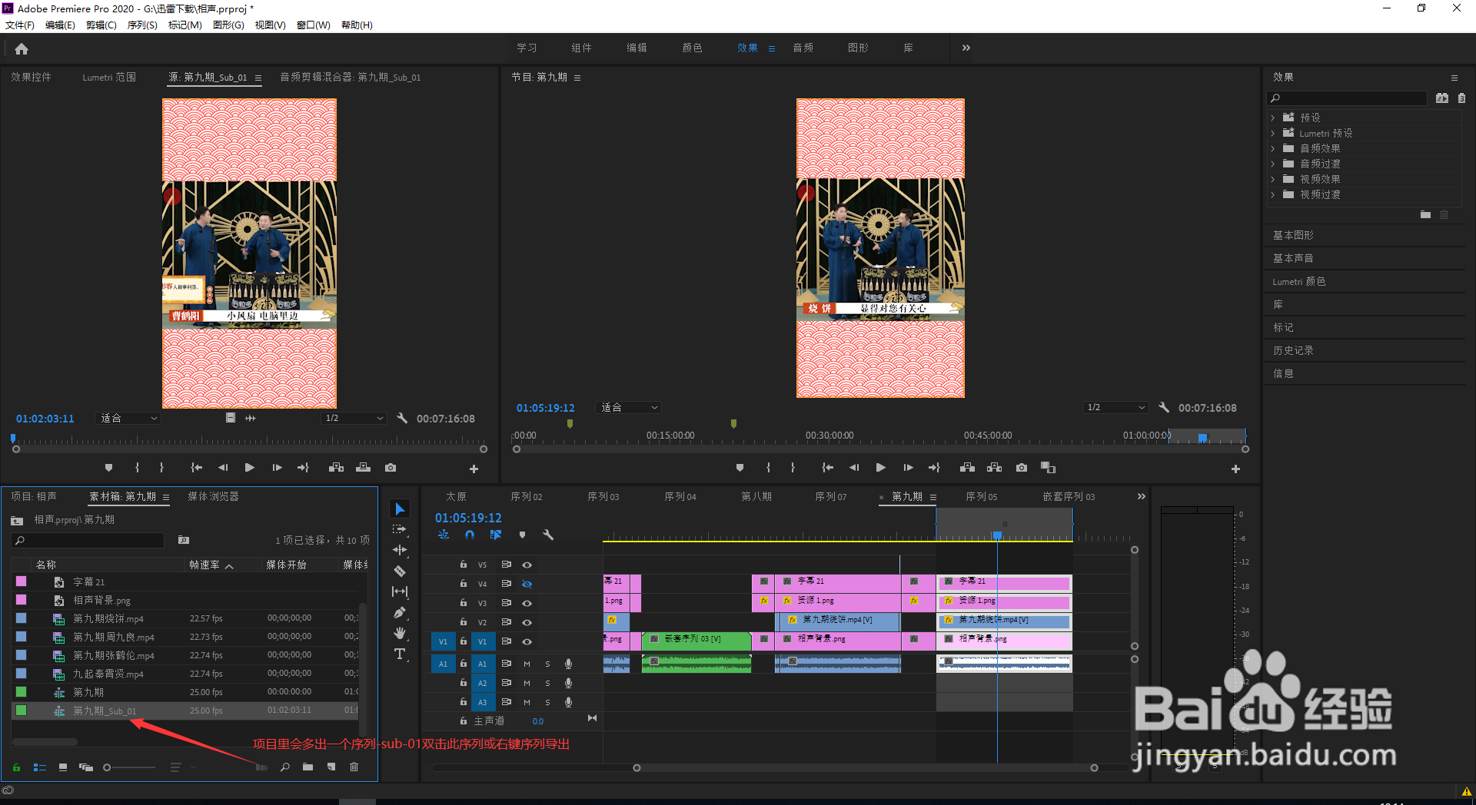Click Lift button in Program monitor
The image size is (1476, 805).
click(967, 468)
